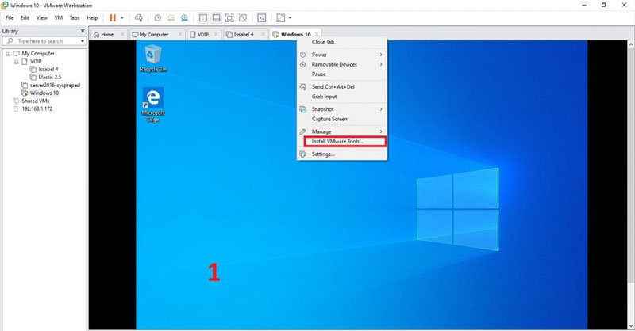Open the View menu
Screen dimensions: 635x331
click(x=42, y=17)
